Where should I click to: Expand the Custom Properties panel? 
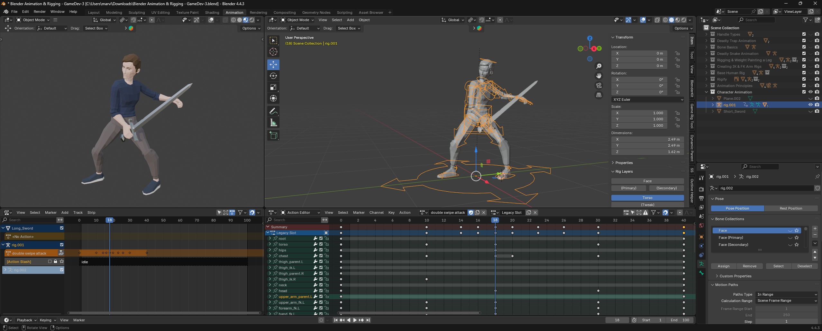click(x=735, y=276)
